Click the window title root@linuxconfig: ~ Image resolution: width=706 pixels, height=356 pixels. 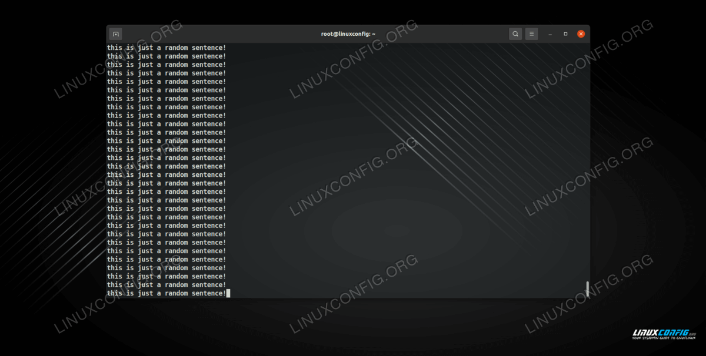[348, 34]
